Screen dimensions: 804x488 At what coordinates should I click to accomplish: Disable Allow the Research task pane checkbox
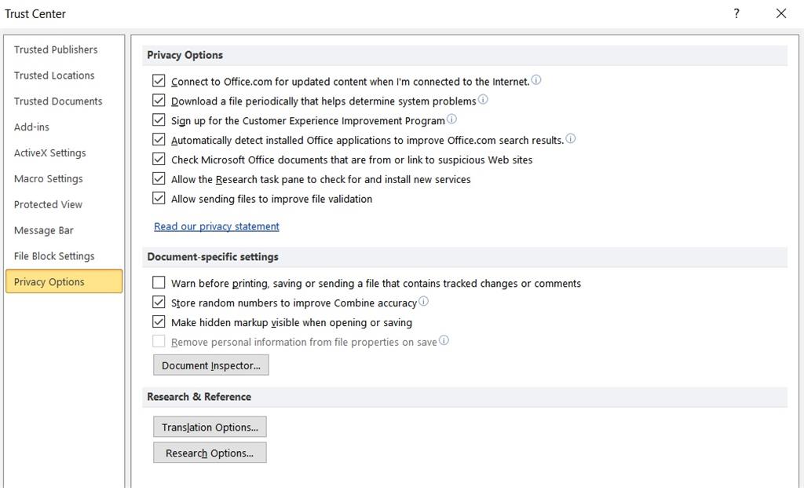click(159, 178)
